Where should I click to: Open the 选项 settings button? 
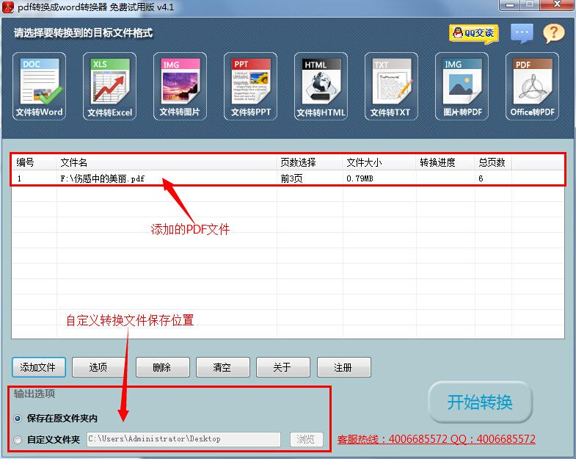99,367
